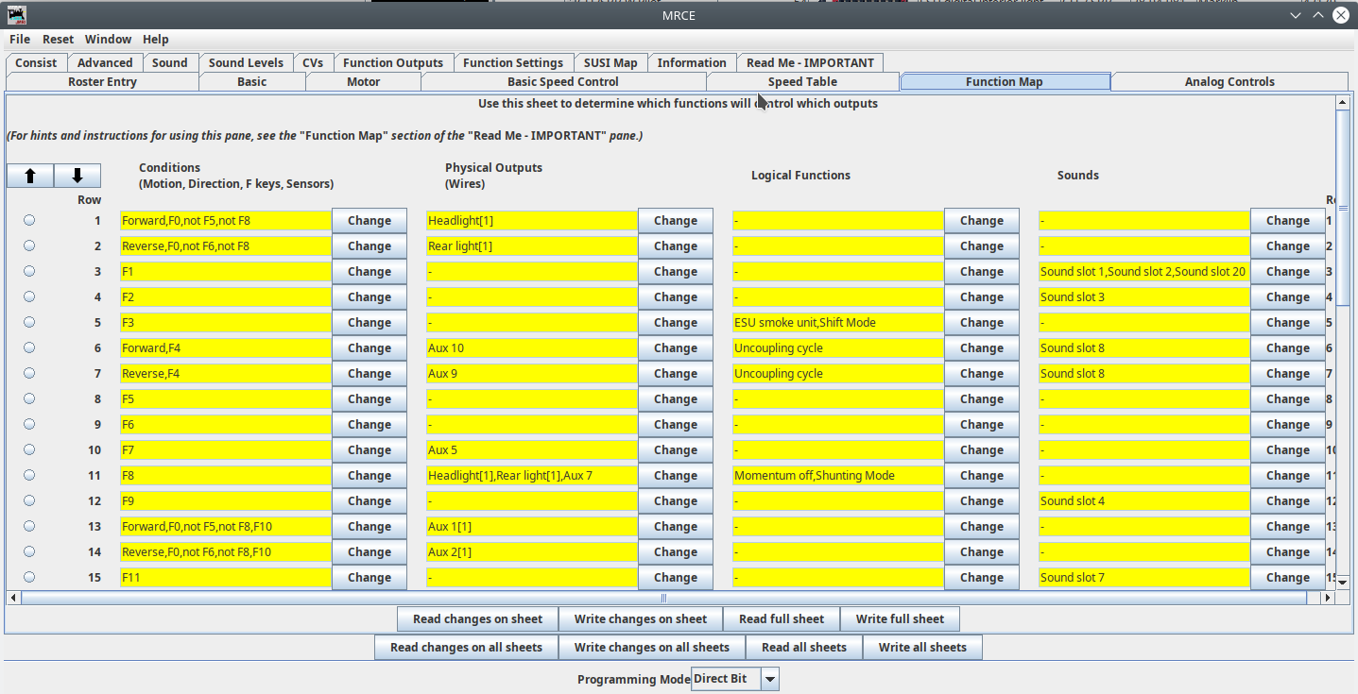Click the horizontal scrollbar left arrow
The image size is (1358, 694).
(x=13, y=598)
